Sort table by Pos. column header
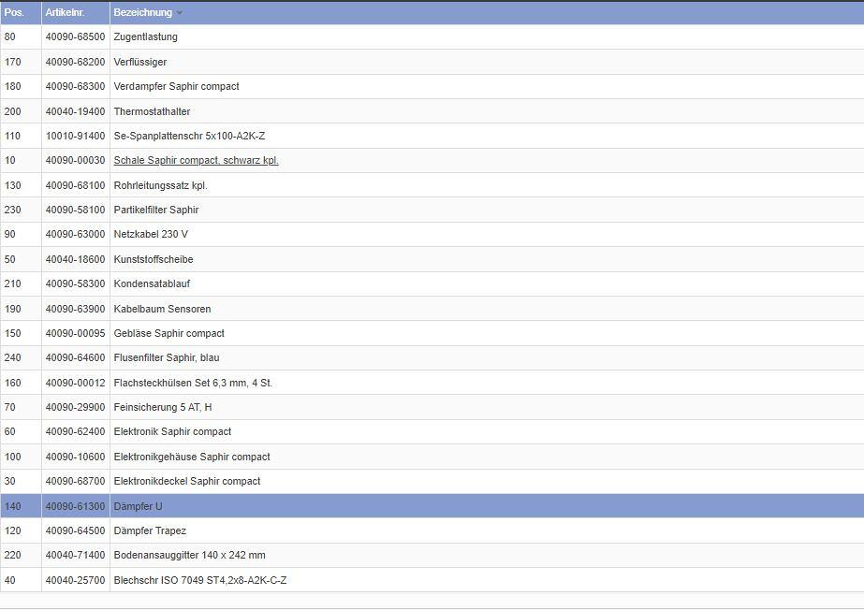864x610 pixels. (x=14, y=12)
